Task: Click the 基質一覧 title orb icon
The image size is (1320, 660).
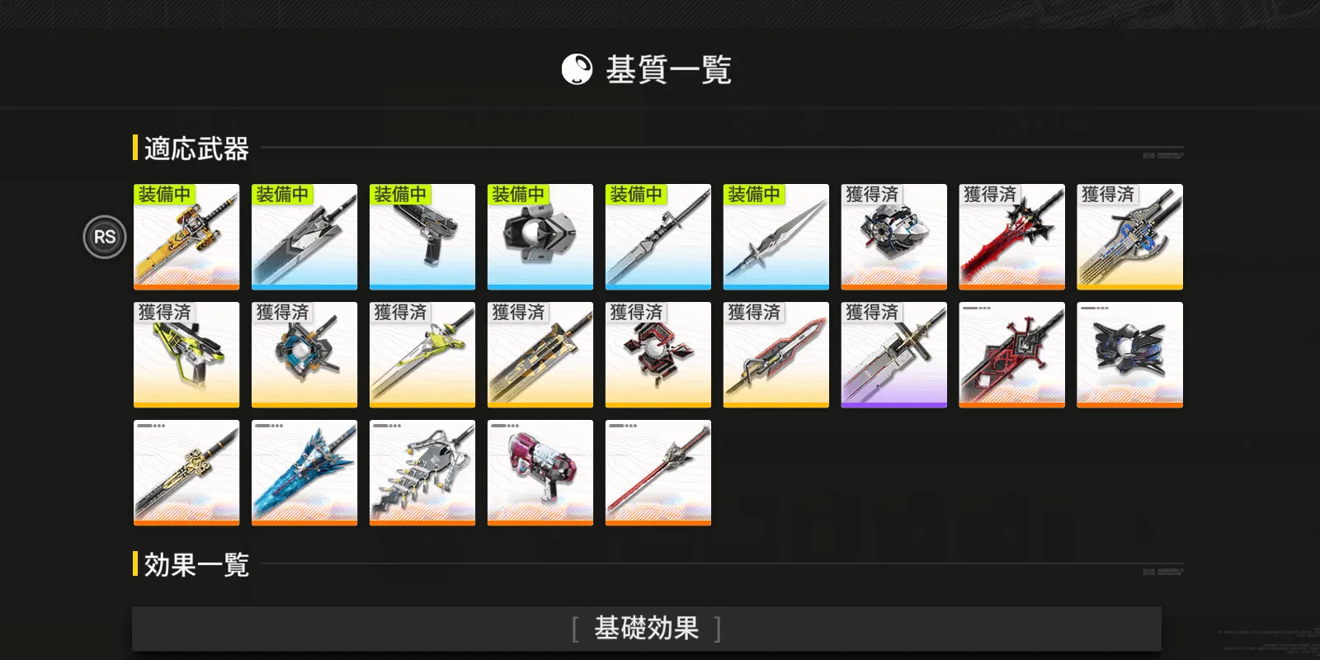Action: click(577, 69)
